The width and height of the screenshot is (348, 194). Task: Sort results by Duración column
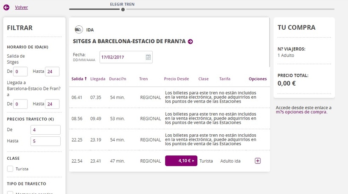click(x=118, y=79)
